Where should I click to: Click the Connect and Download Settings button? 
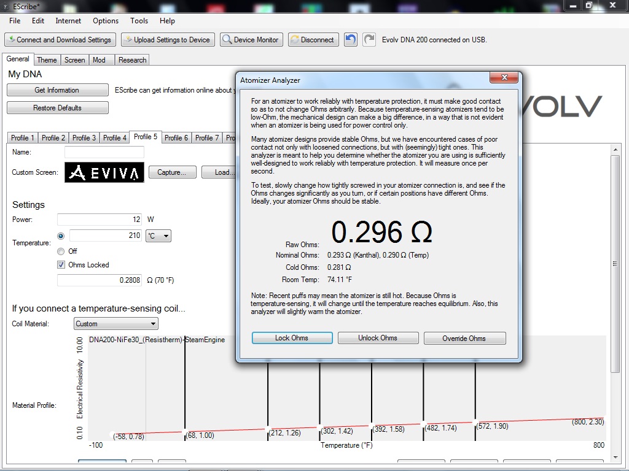click(x=60, y=40)
